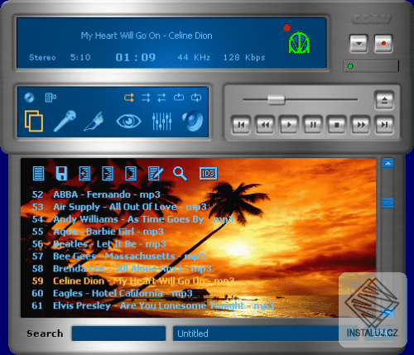414x355 pixels.
Task: Select track 53 Air Supply - All Out Of Love
Action: point(119,207)
